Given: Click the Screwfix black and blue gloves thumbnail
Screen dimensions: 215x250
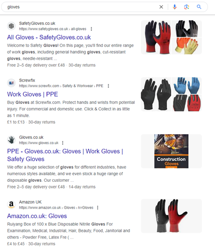Looking at the screenshot, I should tap(172, 94).
